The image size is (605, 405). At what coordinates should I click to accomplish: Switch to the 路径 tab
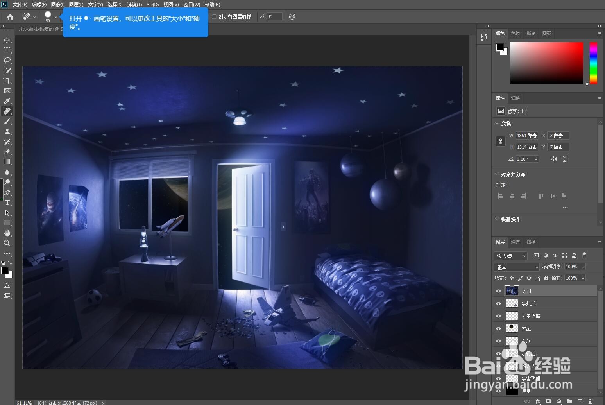pos(531,242)
